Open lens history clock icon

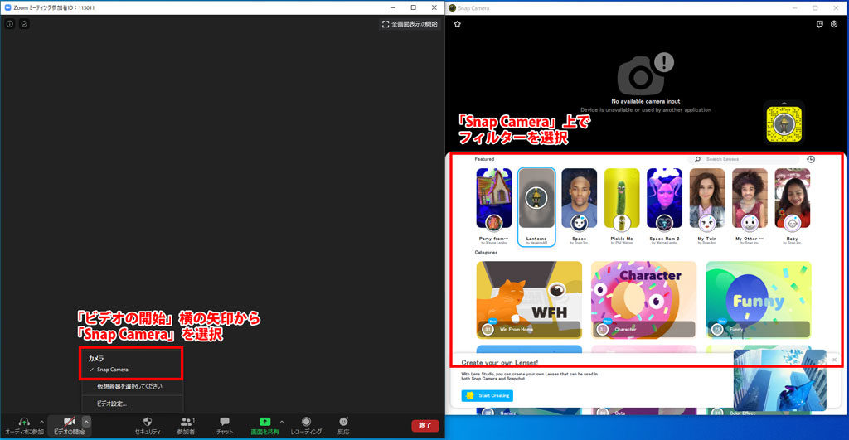pos(810,159)
